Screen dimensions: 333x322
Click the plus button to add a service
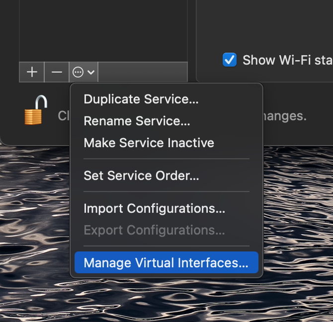click(x=32, y=72)
